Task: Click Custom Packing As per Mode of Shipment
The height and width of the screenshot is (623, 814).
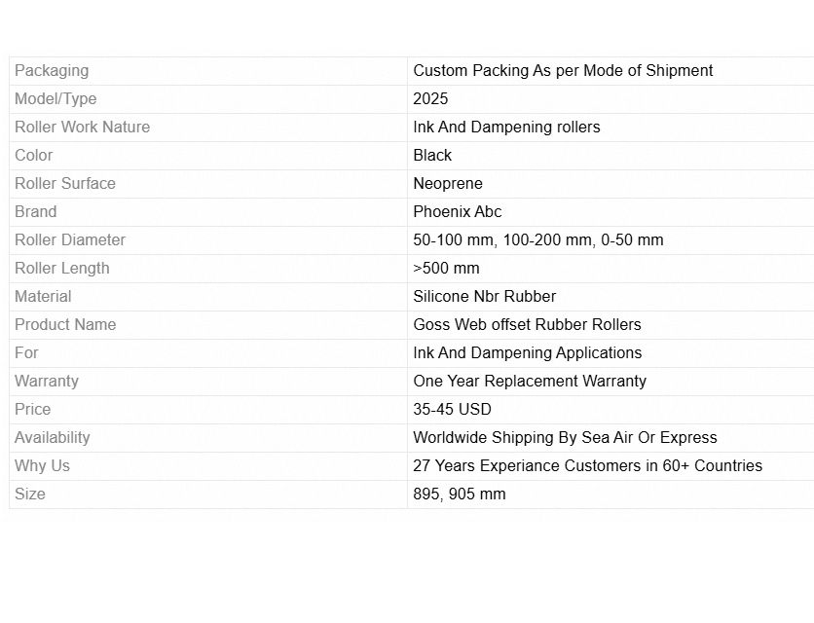Action: pyautogui.click(x=563, y=70)
